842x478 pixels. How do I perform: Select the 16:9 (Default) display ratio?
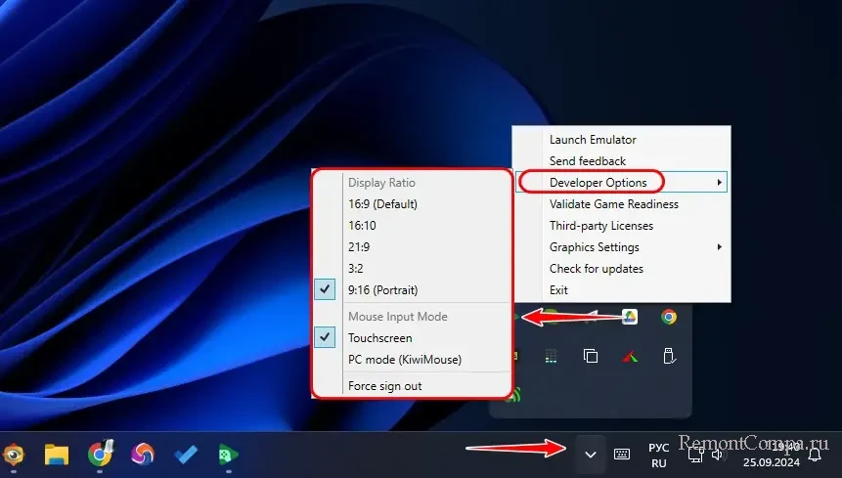pos(382,204)
